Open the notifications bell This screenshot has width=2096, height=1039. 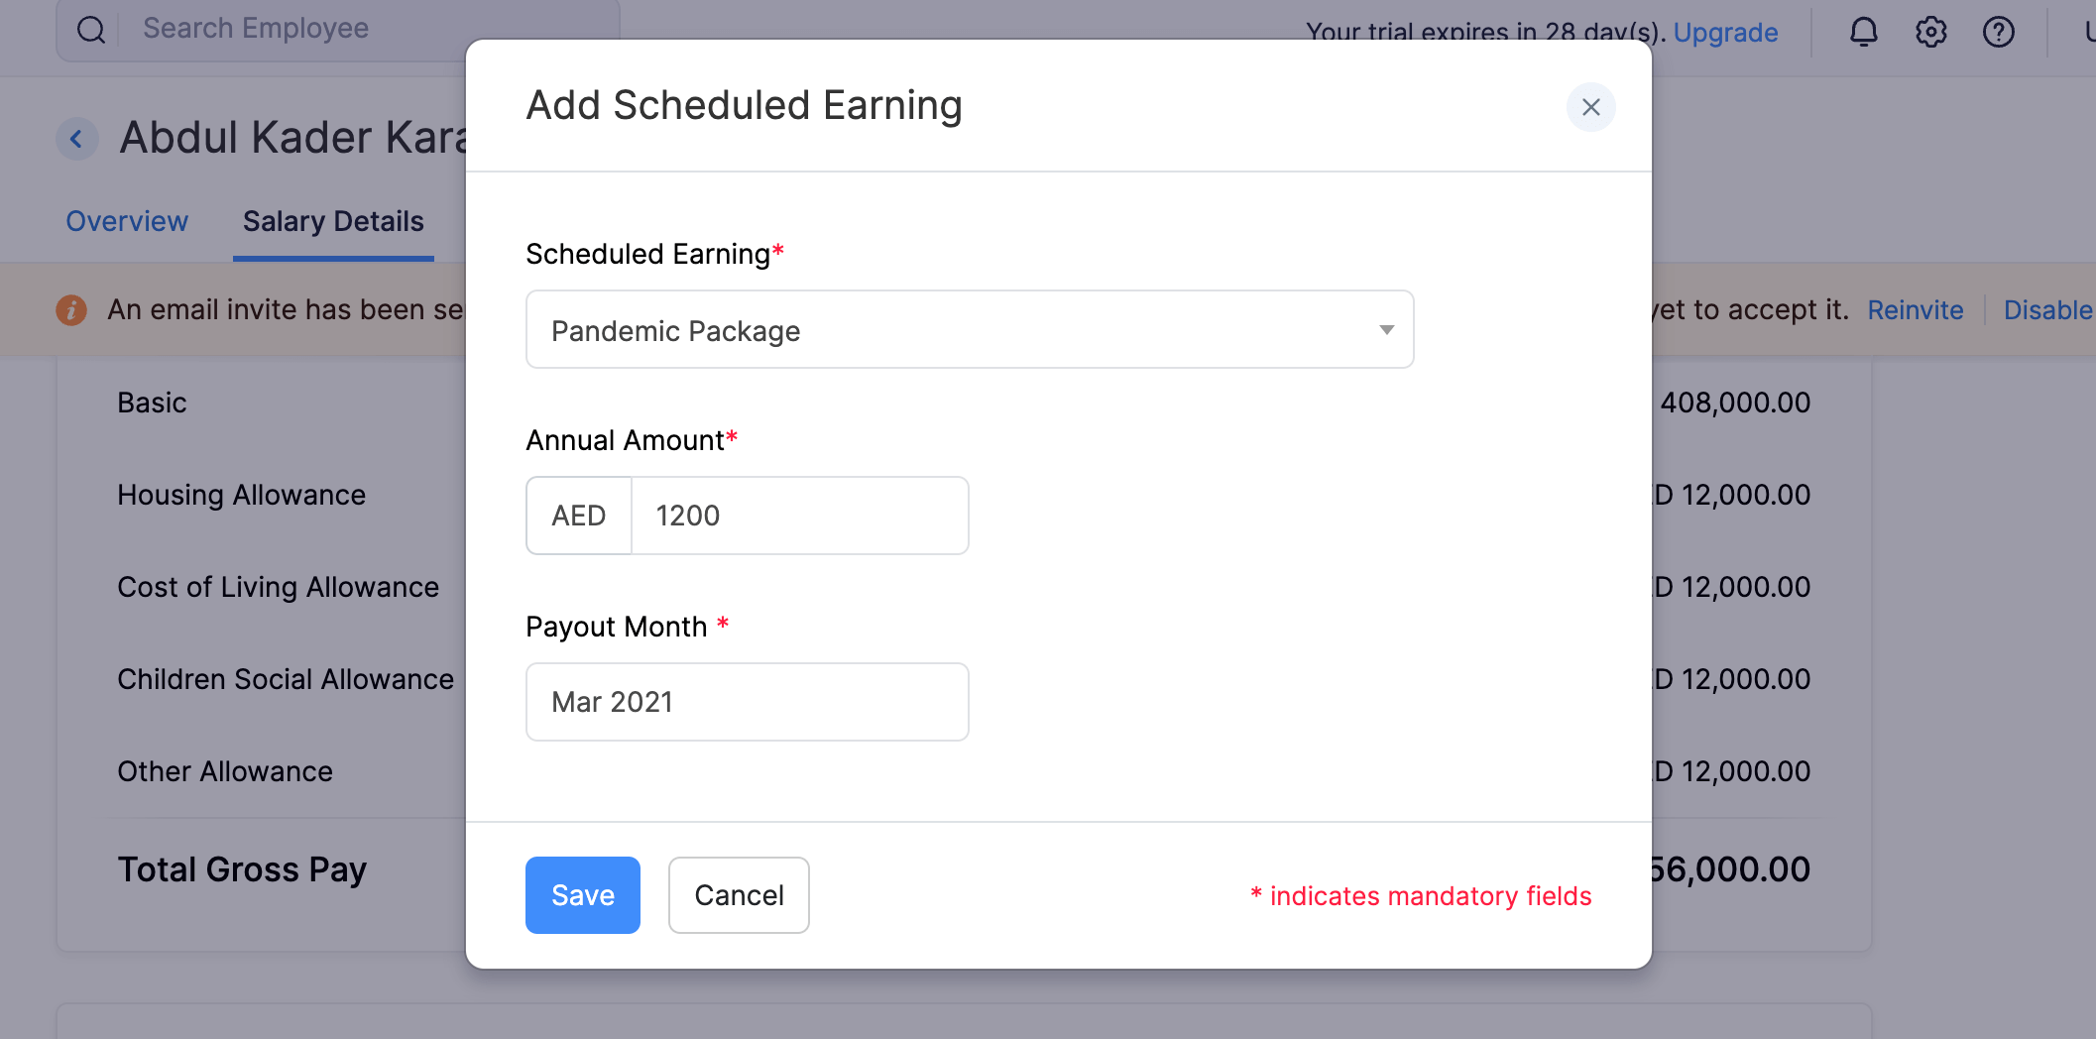point(1864,32)
